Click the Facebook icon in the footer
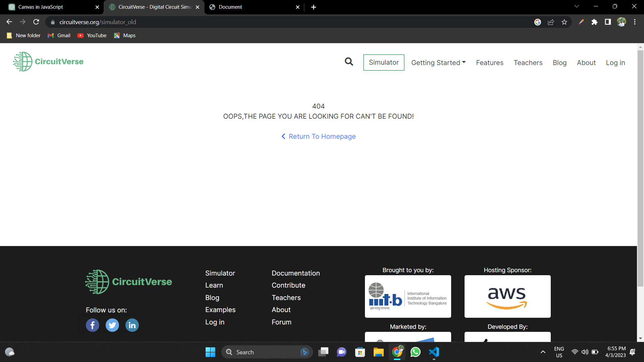The width and height of the screenshot is (644, 362). tap(92, 325)
